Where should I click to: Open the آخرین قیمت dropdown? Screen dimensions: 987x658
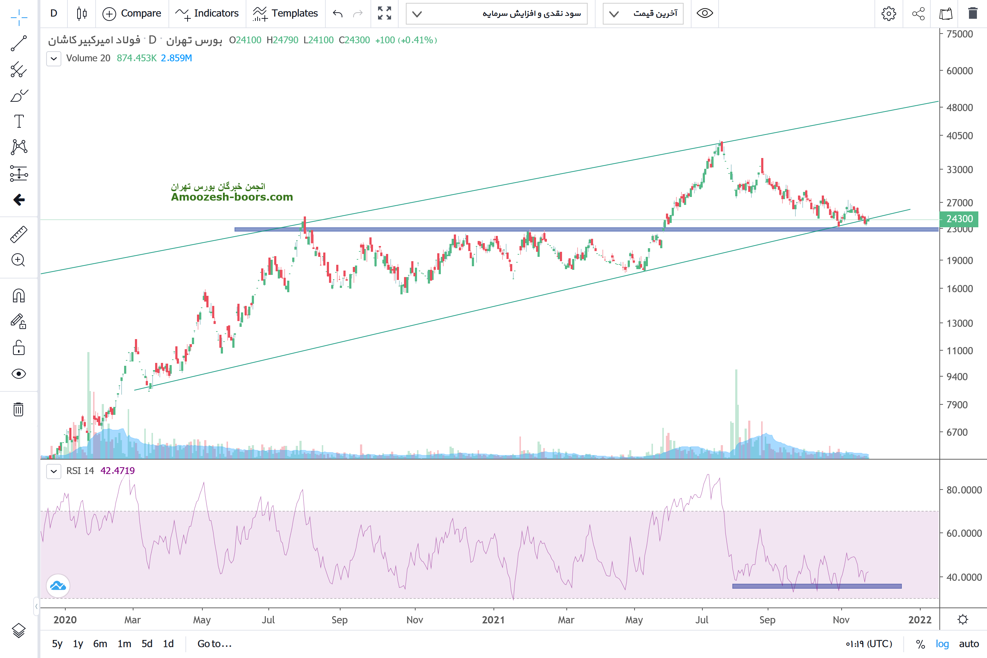(x=643, y=14)
